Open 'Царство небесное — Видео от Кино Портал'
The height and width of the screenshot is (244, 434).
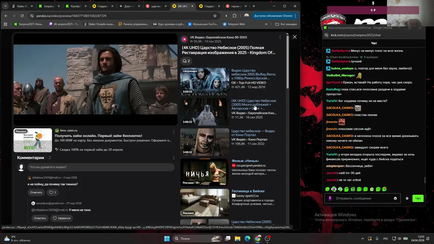point(253,133)
